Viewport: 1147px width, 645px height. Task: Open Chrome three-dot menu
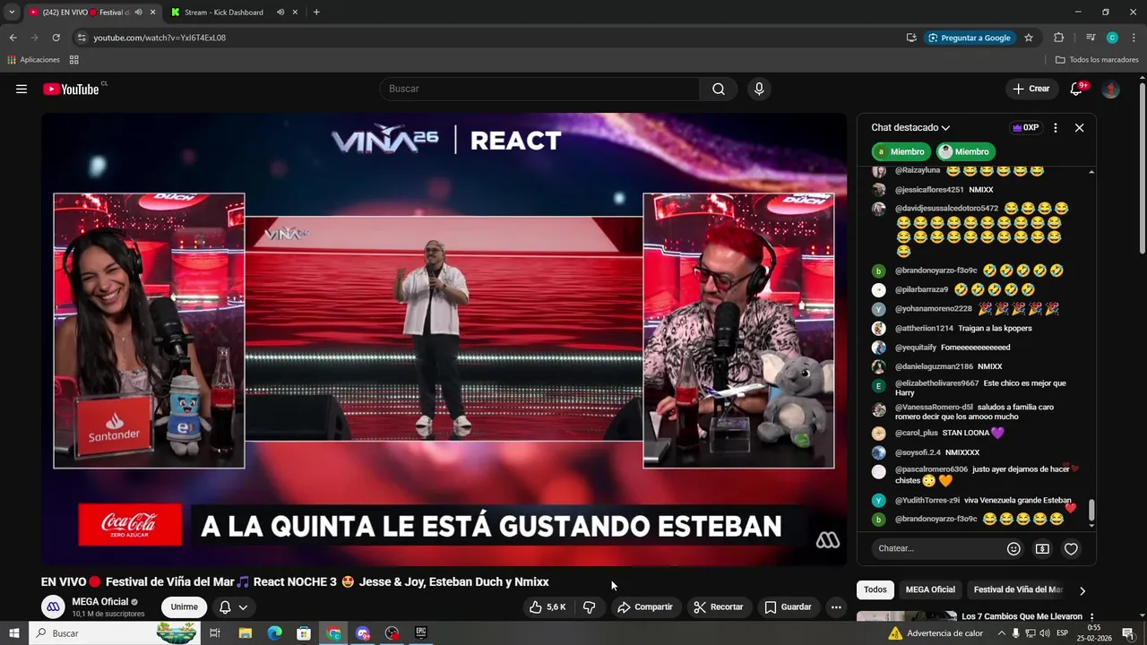[1134, 38]
